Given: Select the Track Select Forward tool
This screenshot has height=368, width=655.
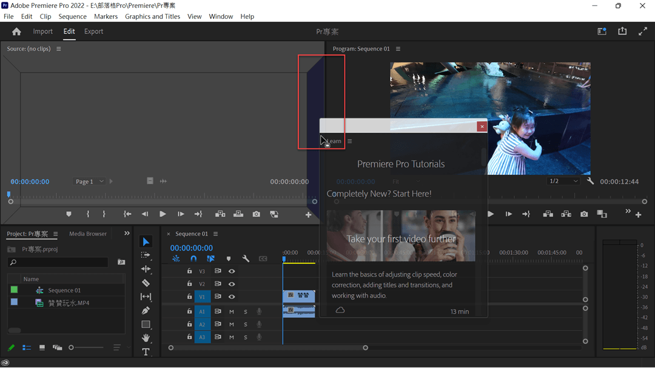Looking at the screenshot, I should click(146, 255).
